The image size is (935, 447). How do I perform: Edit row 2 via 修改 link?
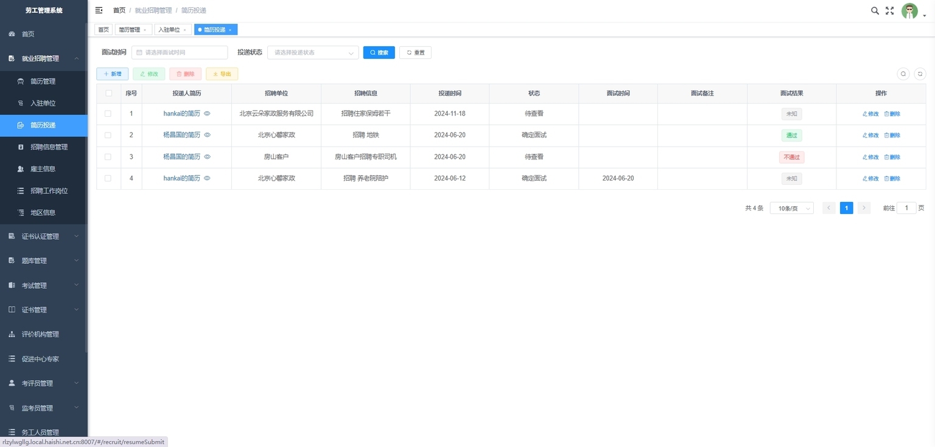(x=870, y=135)
